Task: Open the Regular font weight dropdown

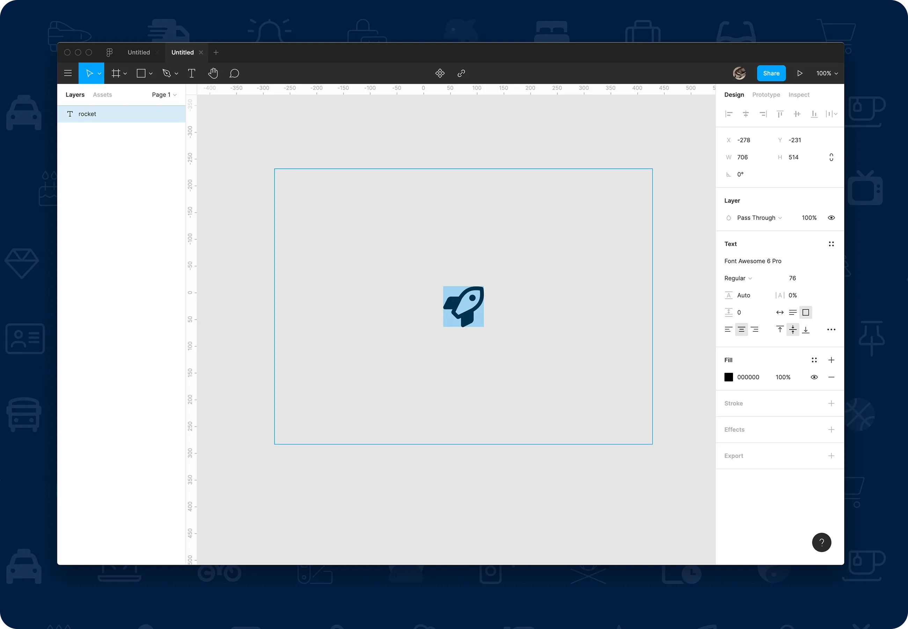Action: pos(737,278)
